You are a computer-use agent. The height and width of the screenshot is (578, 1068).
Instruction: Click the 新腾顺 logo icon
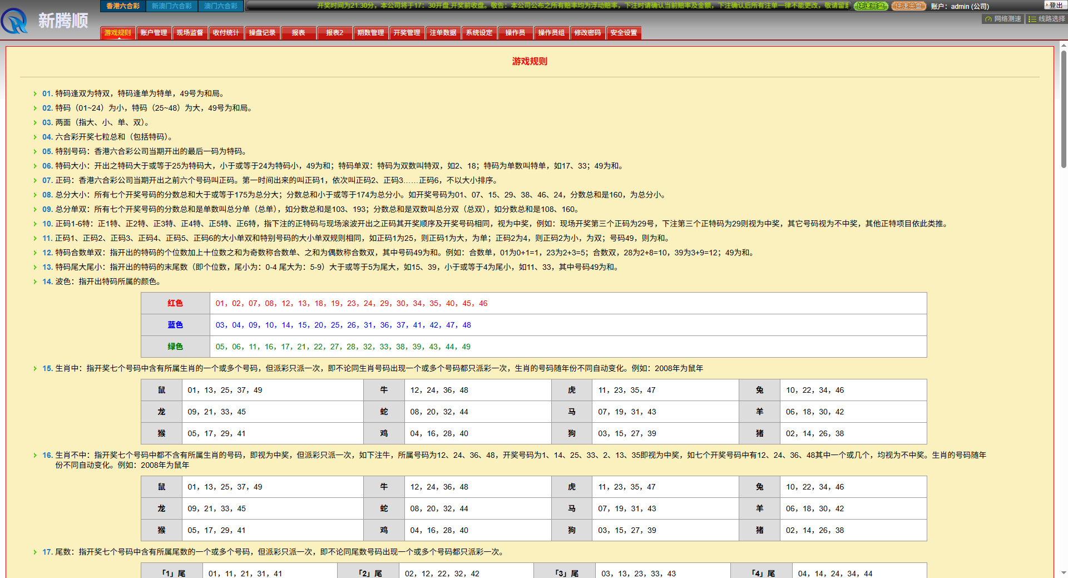[15, 21]
